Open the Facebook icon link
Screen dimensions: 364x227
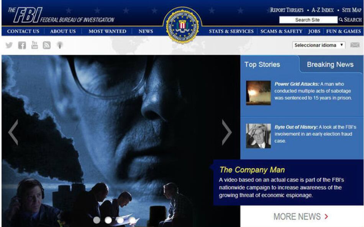point(22,45)
